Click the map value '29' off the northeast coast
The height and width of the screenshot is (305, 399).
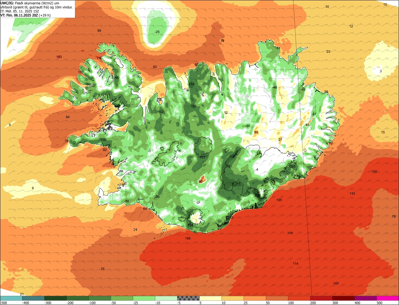(326, 92)
